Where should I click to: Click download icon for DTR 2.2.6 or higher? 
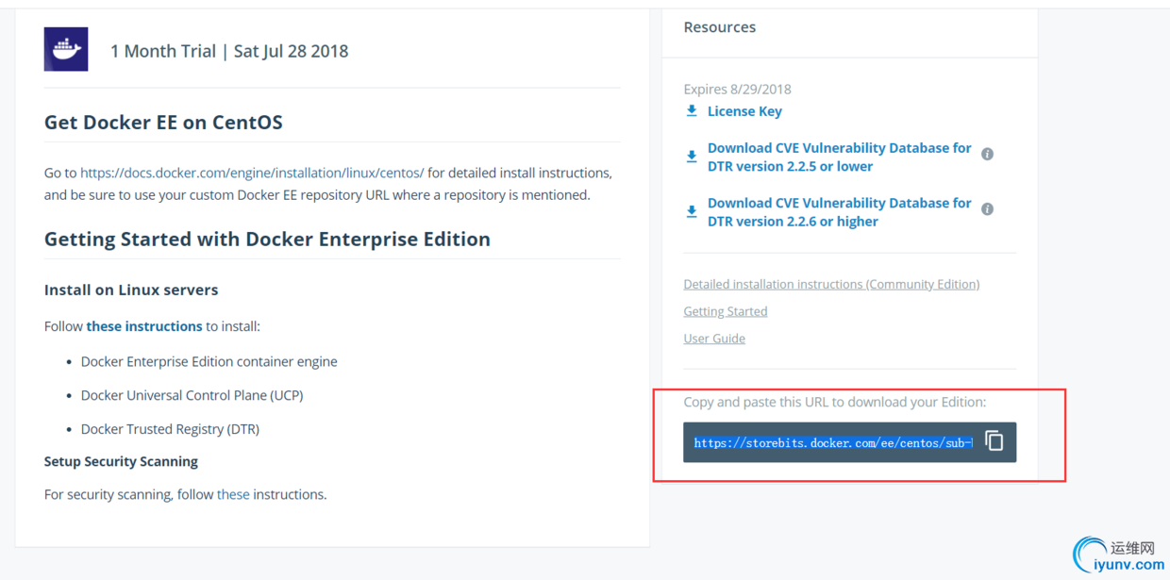(x=692, y=212)
